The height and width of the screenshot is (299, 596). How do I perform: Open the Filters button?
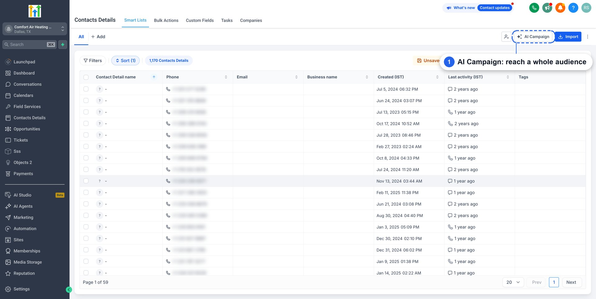pos(93,61)
